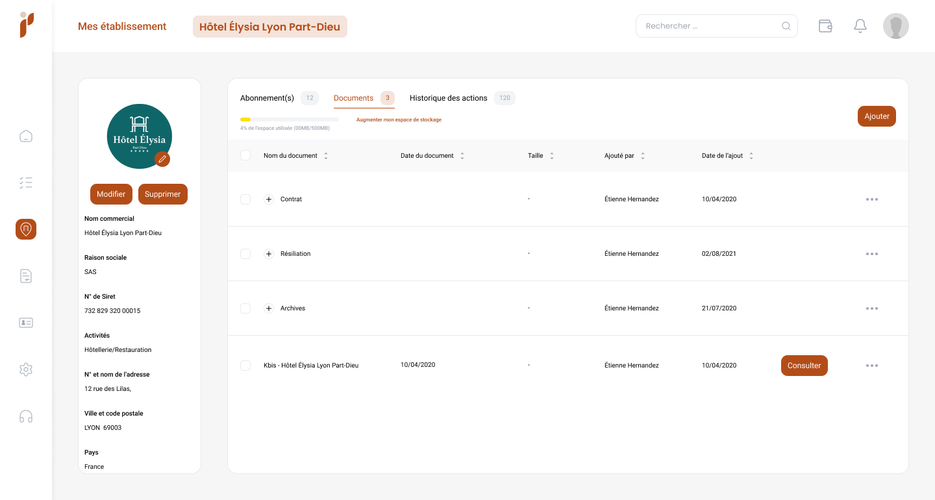Check the Résiliation row checkbox

[x=245, y=254]
